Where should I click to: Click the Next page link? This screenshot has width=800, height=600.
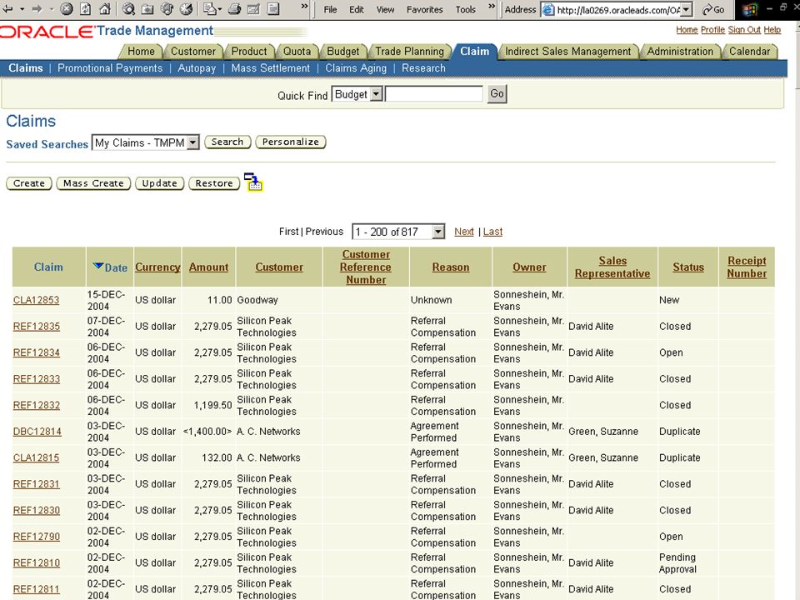pyautogui.click(x=464, y=232)
